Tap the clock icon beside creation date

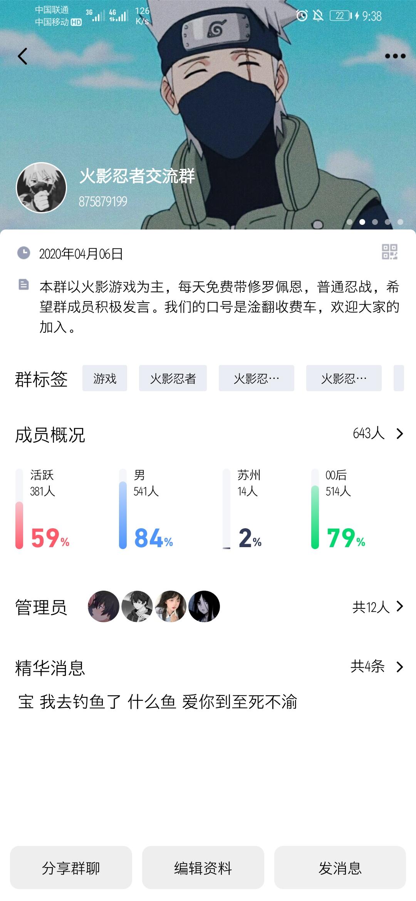23,253
